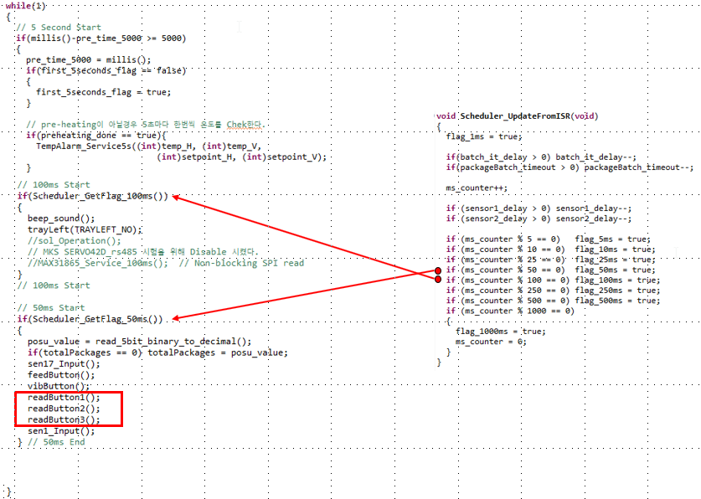Click the ms_counter++ statement
The height and width of the screenshot is (499, 701).
click(x=476, y=188)
